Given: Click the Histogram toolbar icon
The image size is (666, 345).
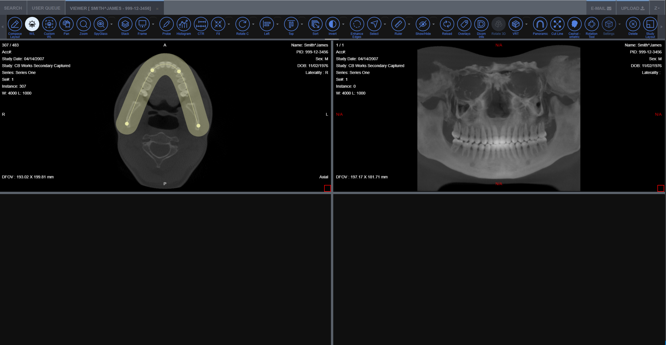Looking at the screenshot, I should tap(184, 24).
